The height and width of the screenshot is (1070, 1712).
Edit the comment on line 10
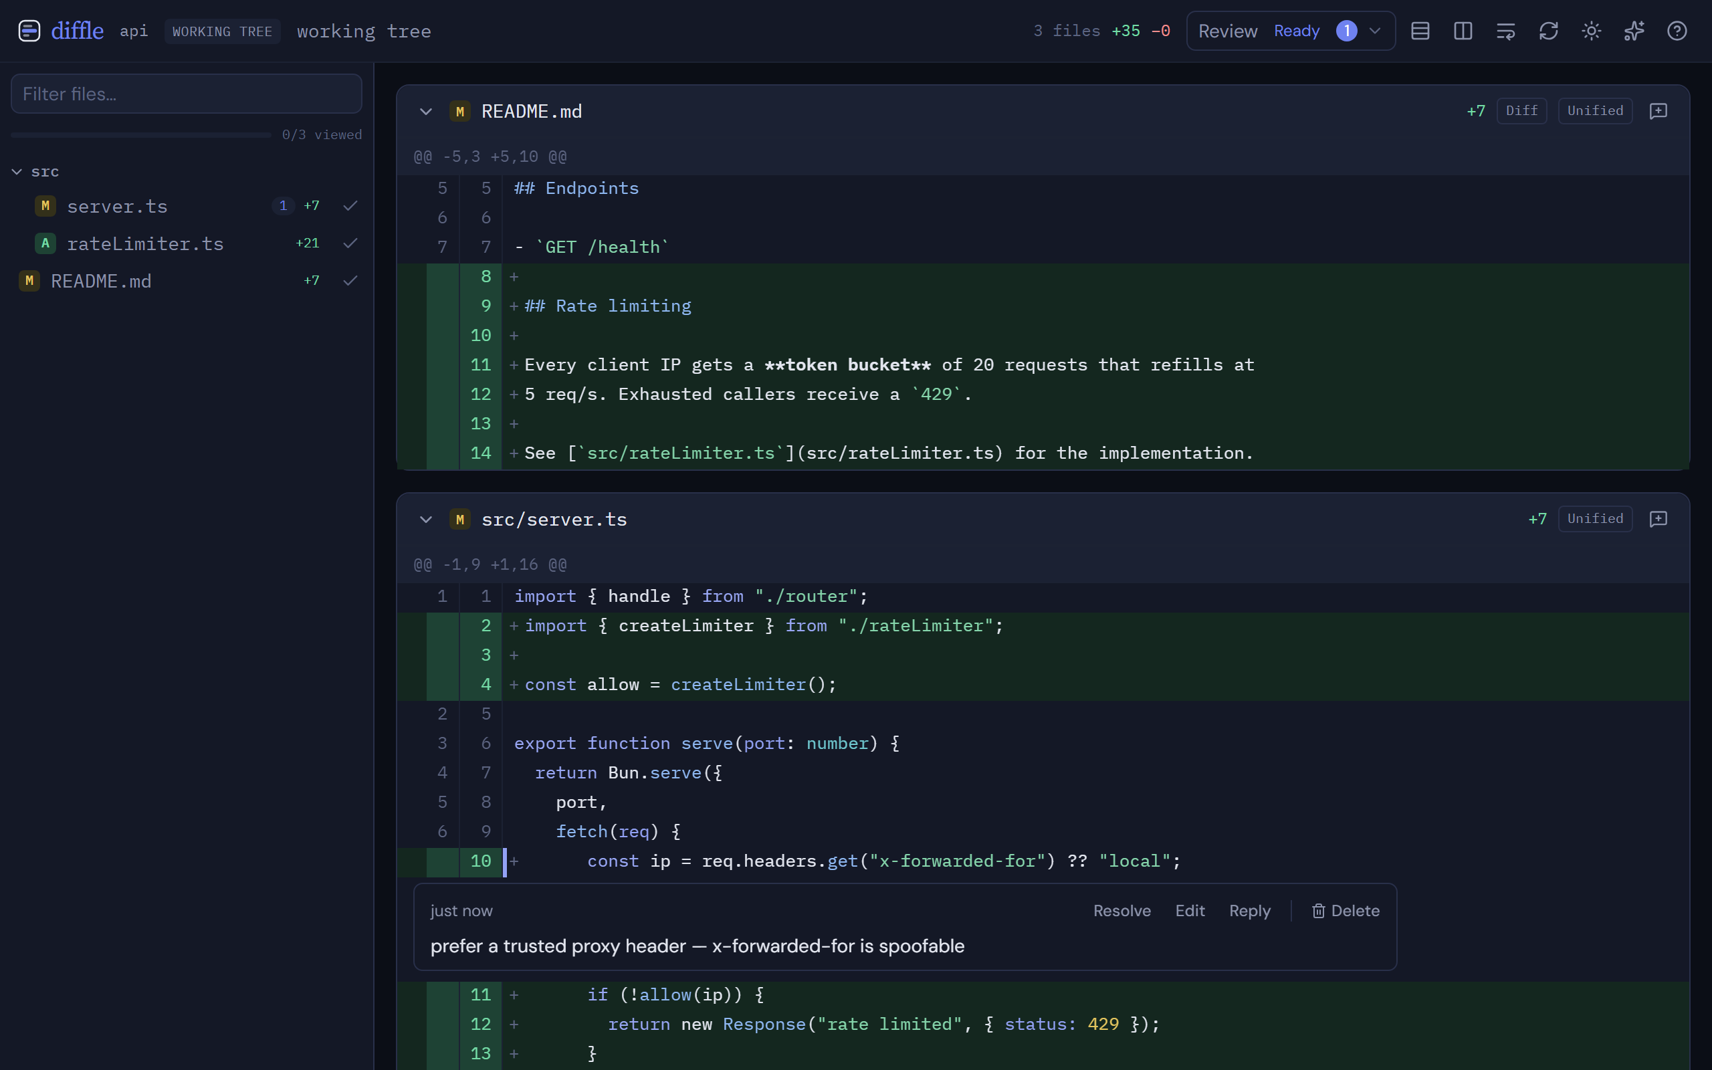click(x=1190, y=911)
